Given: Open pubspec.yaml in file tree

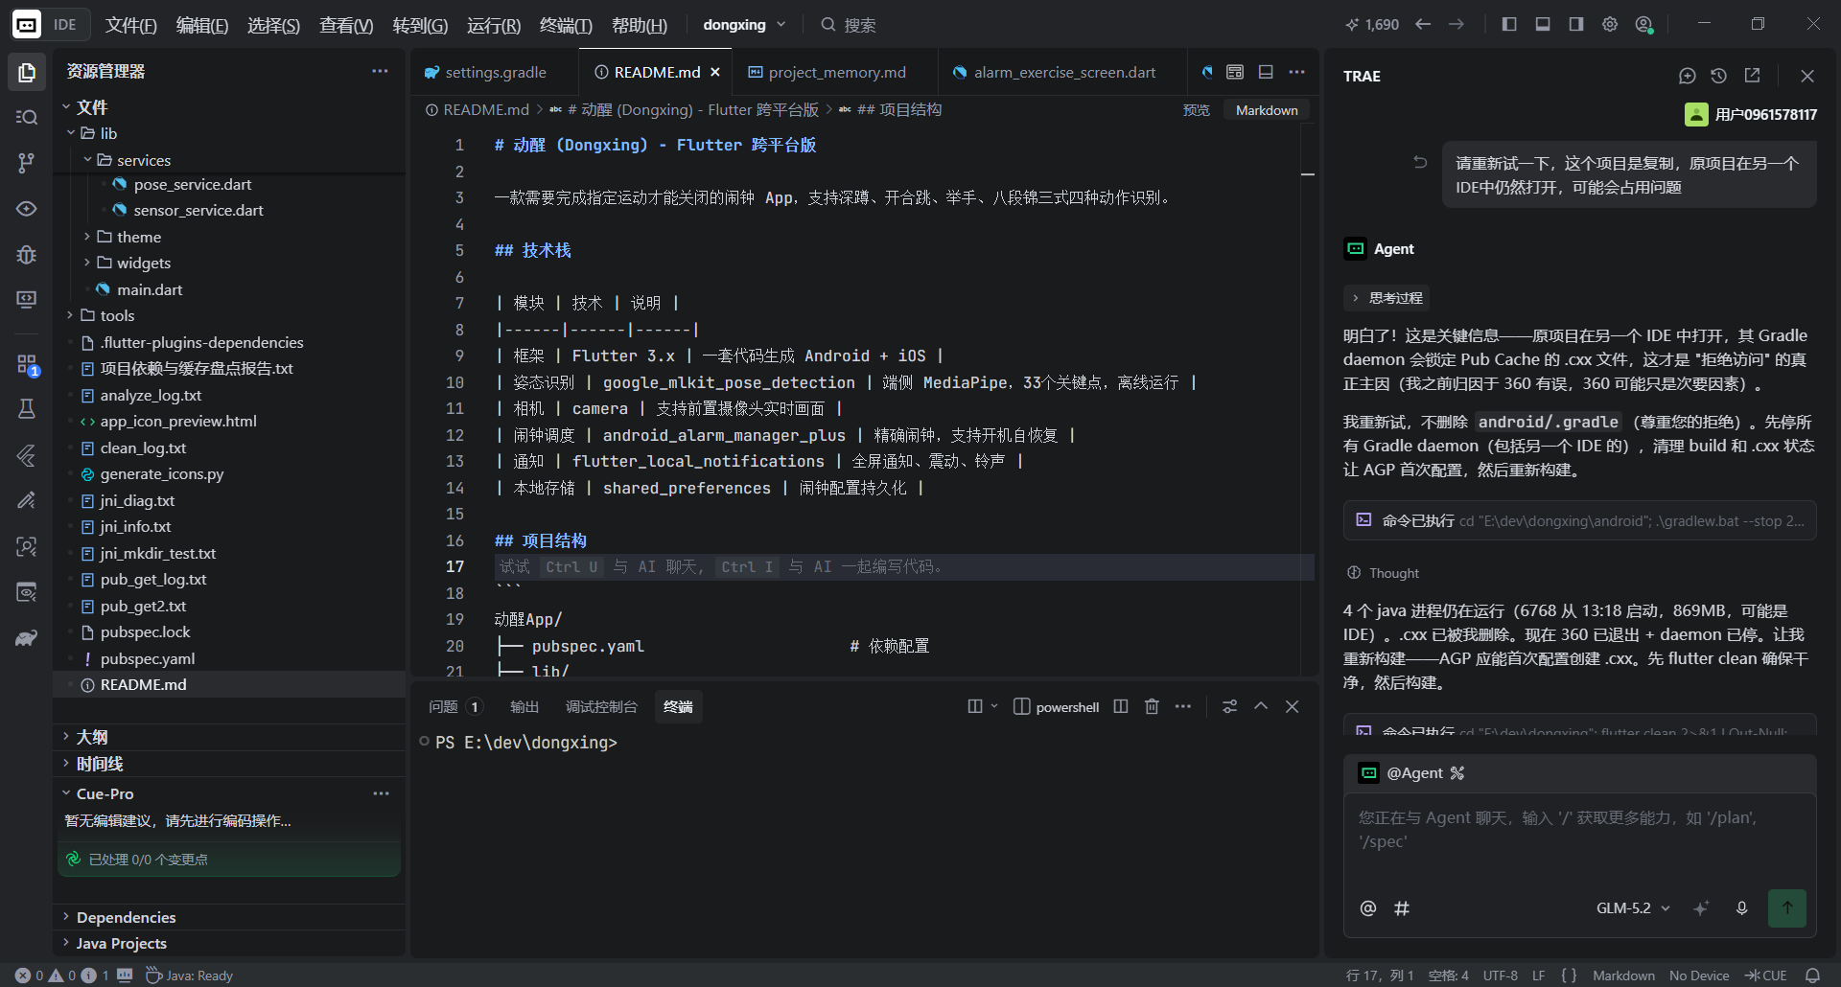Looking at the screenshot, I should (148, 658).
